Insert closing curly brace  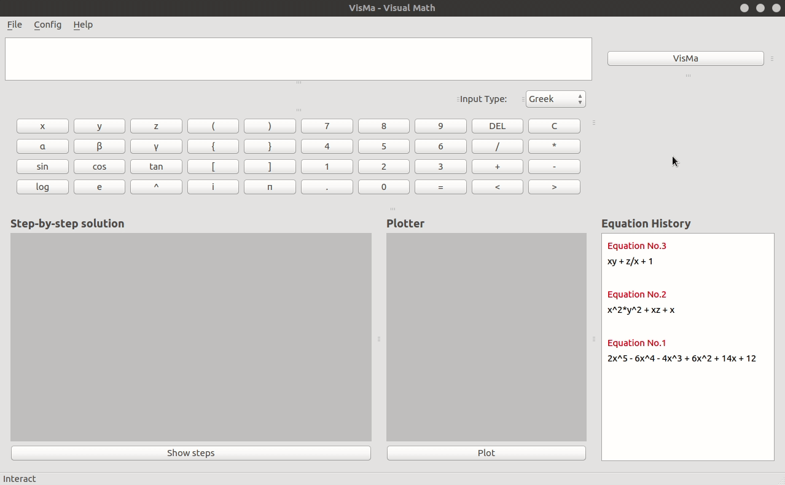(270, 146)
